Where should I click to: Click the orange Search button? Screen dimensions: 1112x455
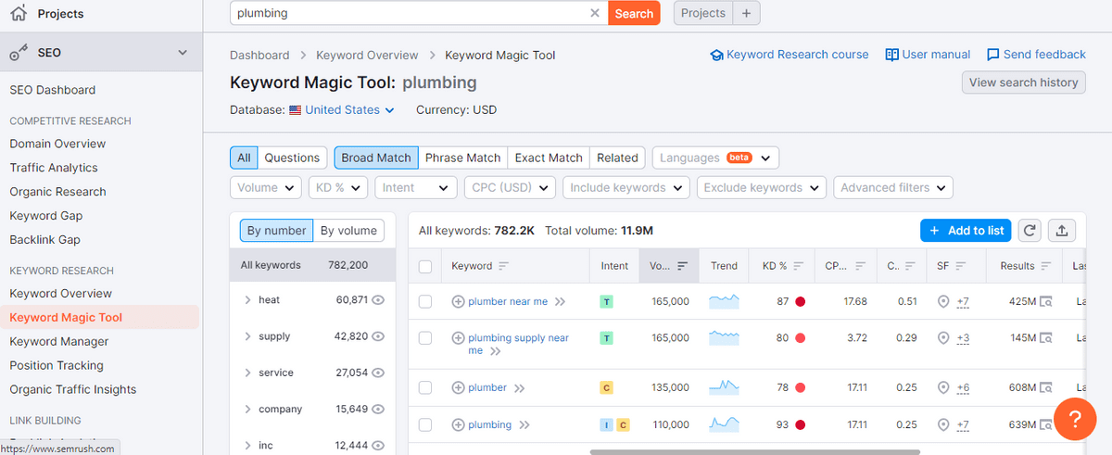634,13
